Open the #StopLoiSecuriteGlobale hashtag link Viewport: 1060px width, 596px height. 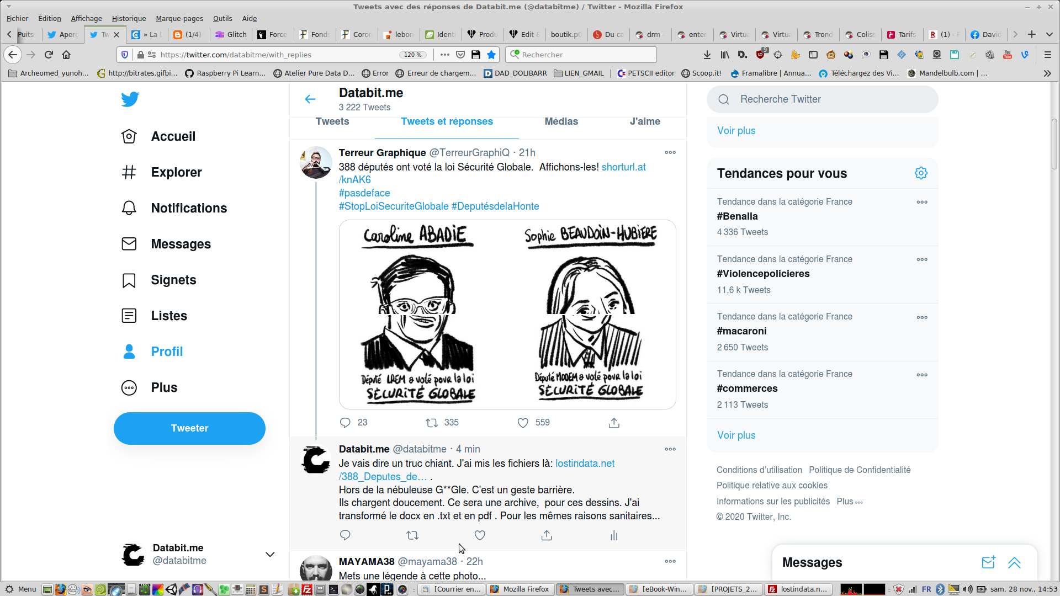click(x=394, y=206)
